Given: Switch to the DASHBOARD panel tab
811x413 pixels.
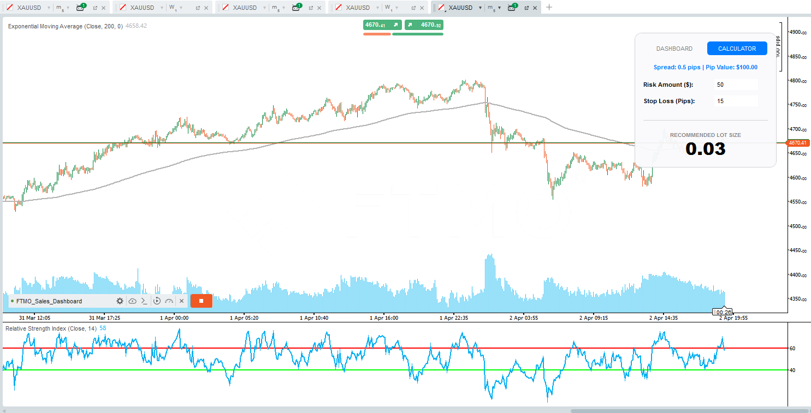Looking at the screenshot, I should (x=674, y=49).
